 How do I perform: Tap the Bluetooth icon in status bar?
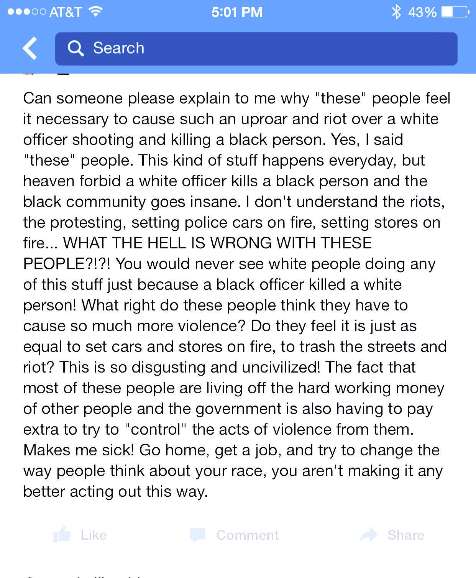coord(396,12)
